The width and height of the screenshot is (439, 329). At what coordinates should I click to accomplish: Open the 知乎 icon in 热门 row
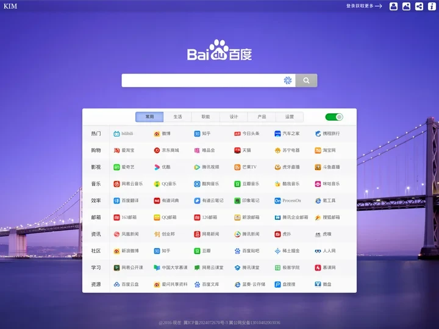click(197, 133)
